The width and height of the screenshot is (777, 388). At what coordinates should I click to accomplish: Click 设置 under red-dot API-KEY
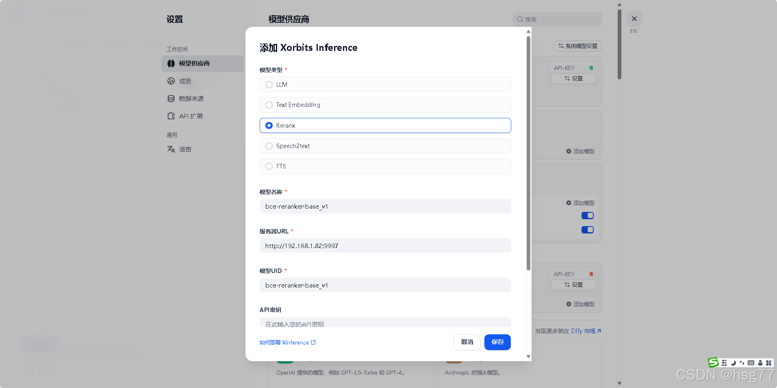[x=573, y=285]
